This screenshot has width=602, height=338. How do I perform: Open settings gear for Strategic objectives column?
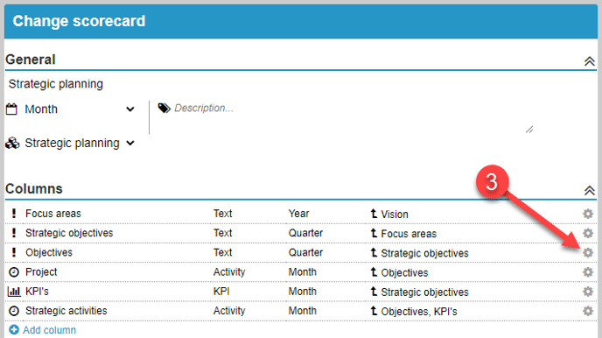pos(588,233)
